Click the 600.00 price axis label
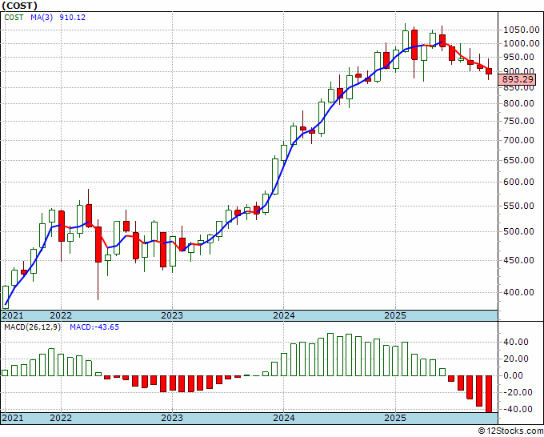The height and width of the screenshot is (437, 544). [519, 182]
